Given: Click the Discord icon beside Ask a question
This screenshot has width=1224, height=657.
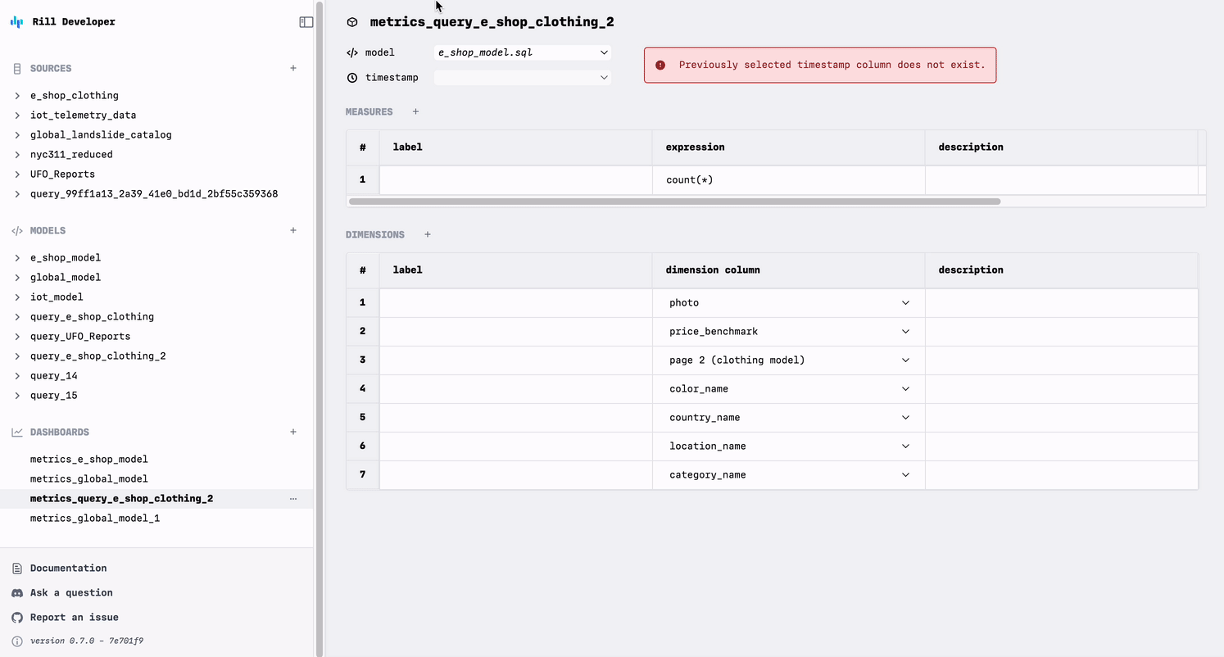Looking at the screenshot, I should 17,592.
